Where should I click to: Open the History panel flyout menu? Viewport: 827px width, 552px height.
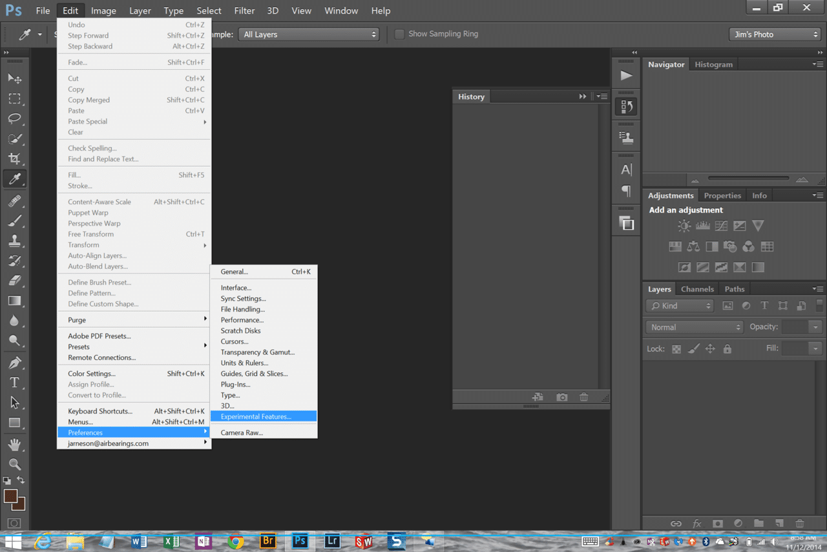click(602, 96)
